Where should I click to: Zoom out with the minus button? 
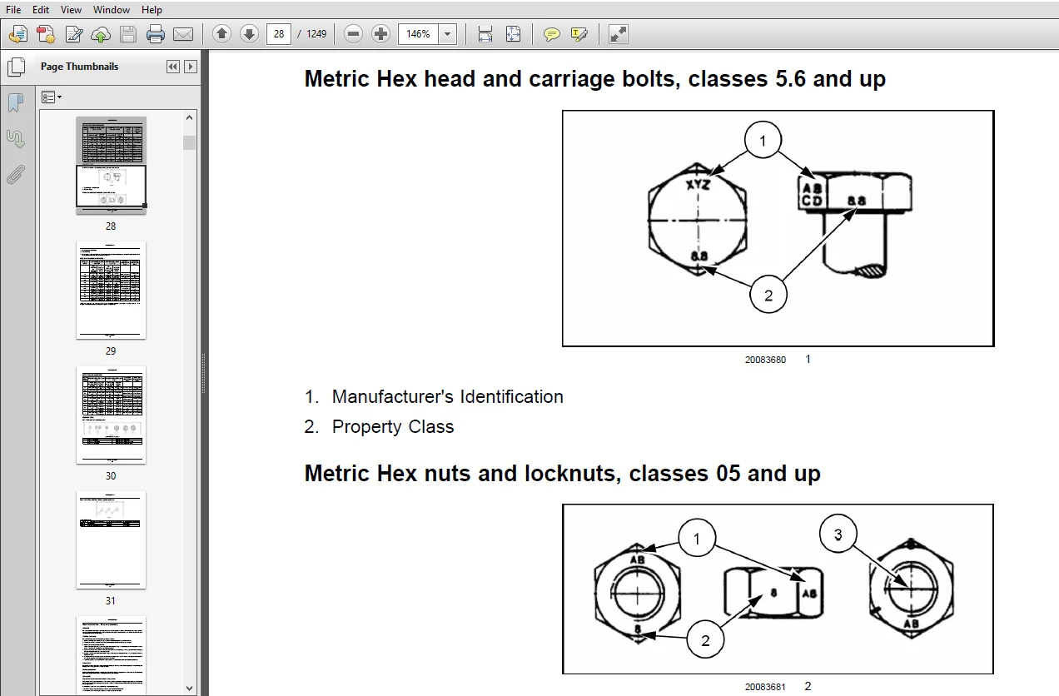pos(353,34)
